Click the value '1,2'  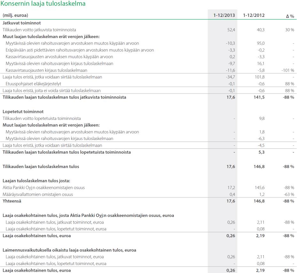pyautogui.click(x=262, y=195)
